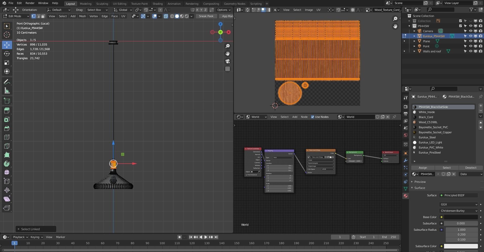The width and height of the screenshot is (484, 252).
Task: Toggle the Collection exclude checkbox
Action: 460,21
